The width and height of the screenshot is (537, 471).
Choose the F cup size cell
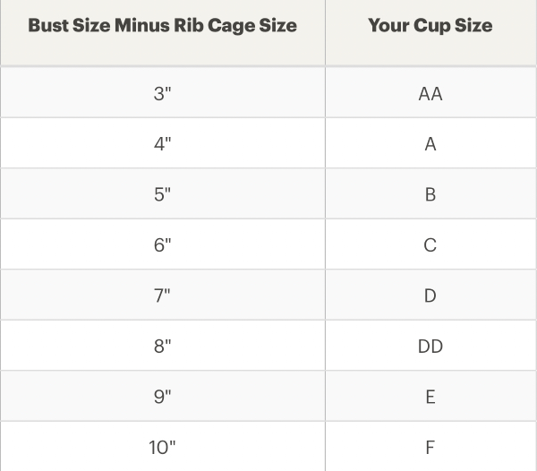(430, 447)
